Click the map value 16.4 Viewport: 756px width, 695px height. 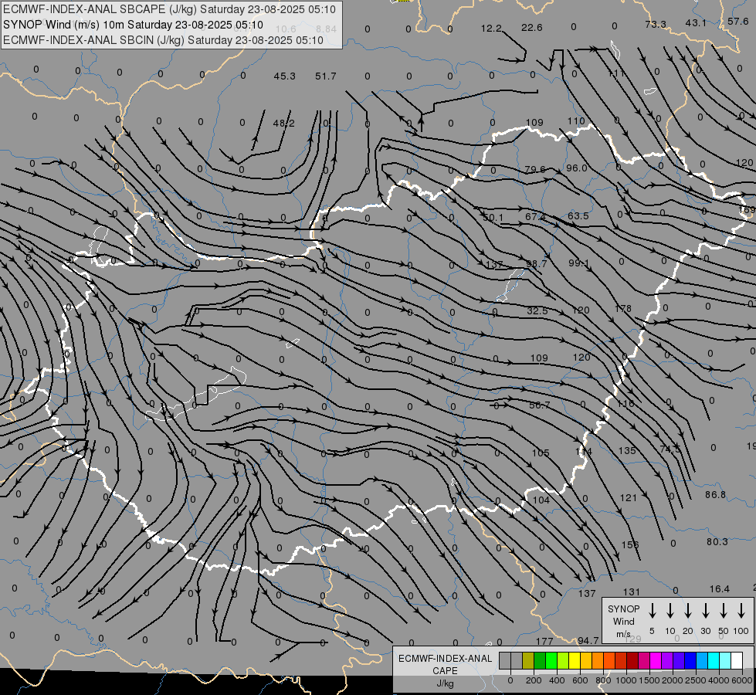[720, 589]
